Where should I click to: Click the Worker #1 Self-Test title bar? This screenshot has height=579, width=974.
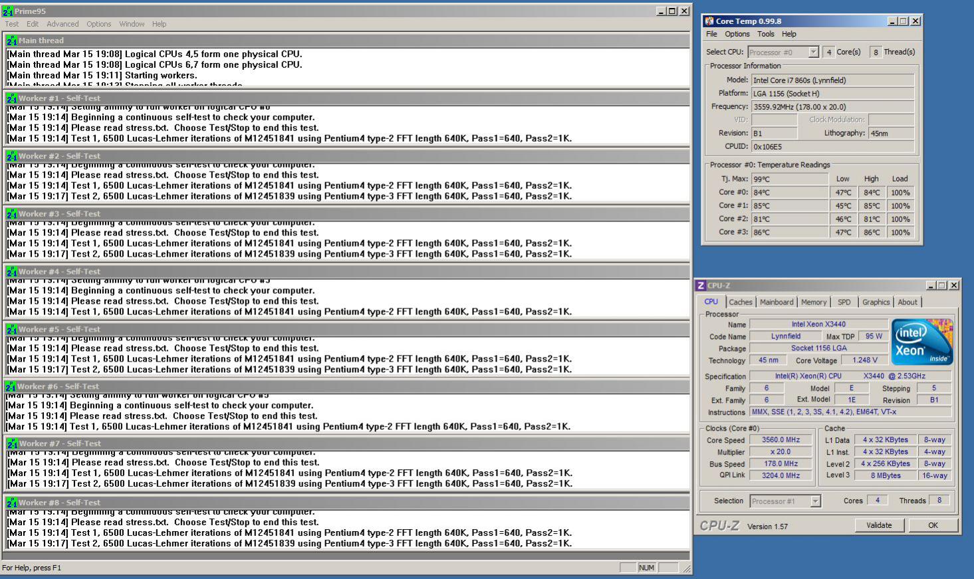[347, 98]
